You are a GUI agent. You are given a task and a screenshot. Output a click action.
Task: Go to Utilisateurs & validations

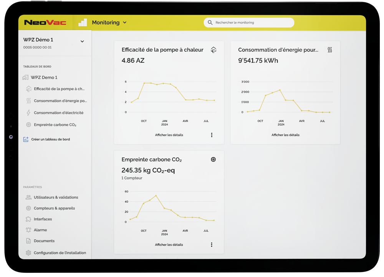coord(56,197)
